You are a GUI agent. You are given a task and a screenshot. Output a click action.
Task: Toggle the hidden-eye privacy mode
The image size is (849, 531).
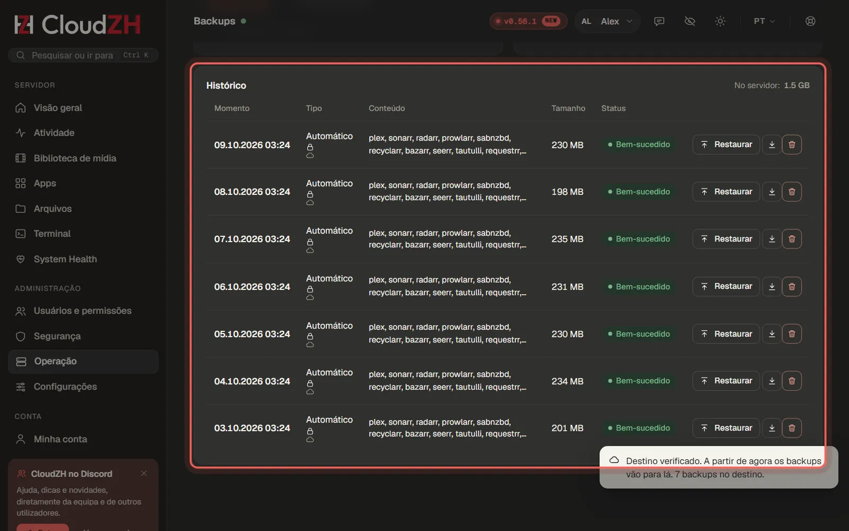coord(690,21)
